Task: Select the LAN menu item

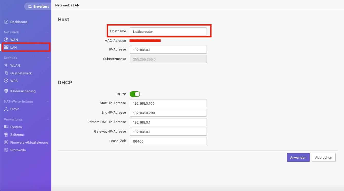Action: tap(26, 47)
